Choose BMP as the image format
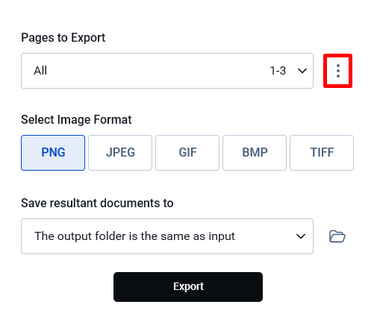 (255, 153)
